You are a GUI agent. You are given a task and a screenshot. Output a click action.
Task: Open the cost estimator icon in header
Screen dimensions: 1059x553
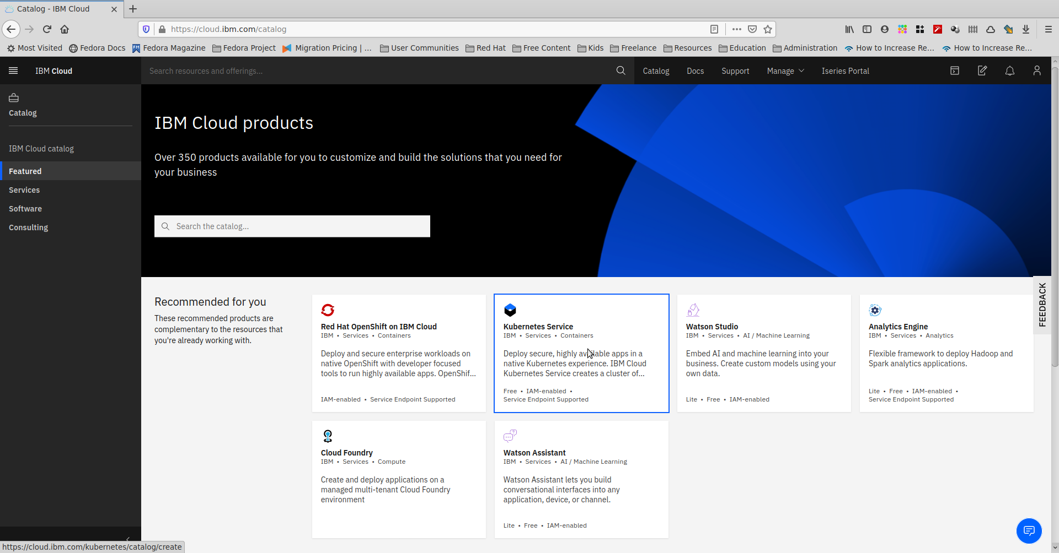pos(982,71)
